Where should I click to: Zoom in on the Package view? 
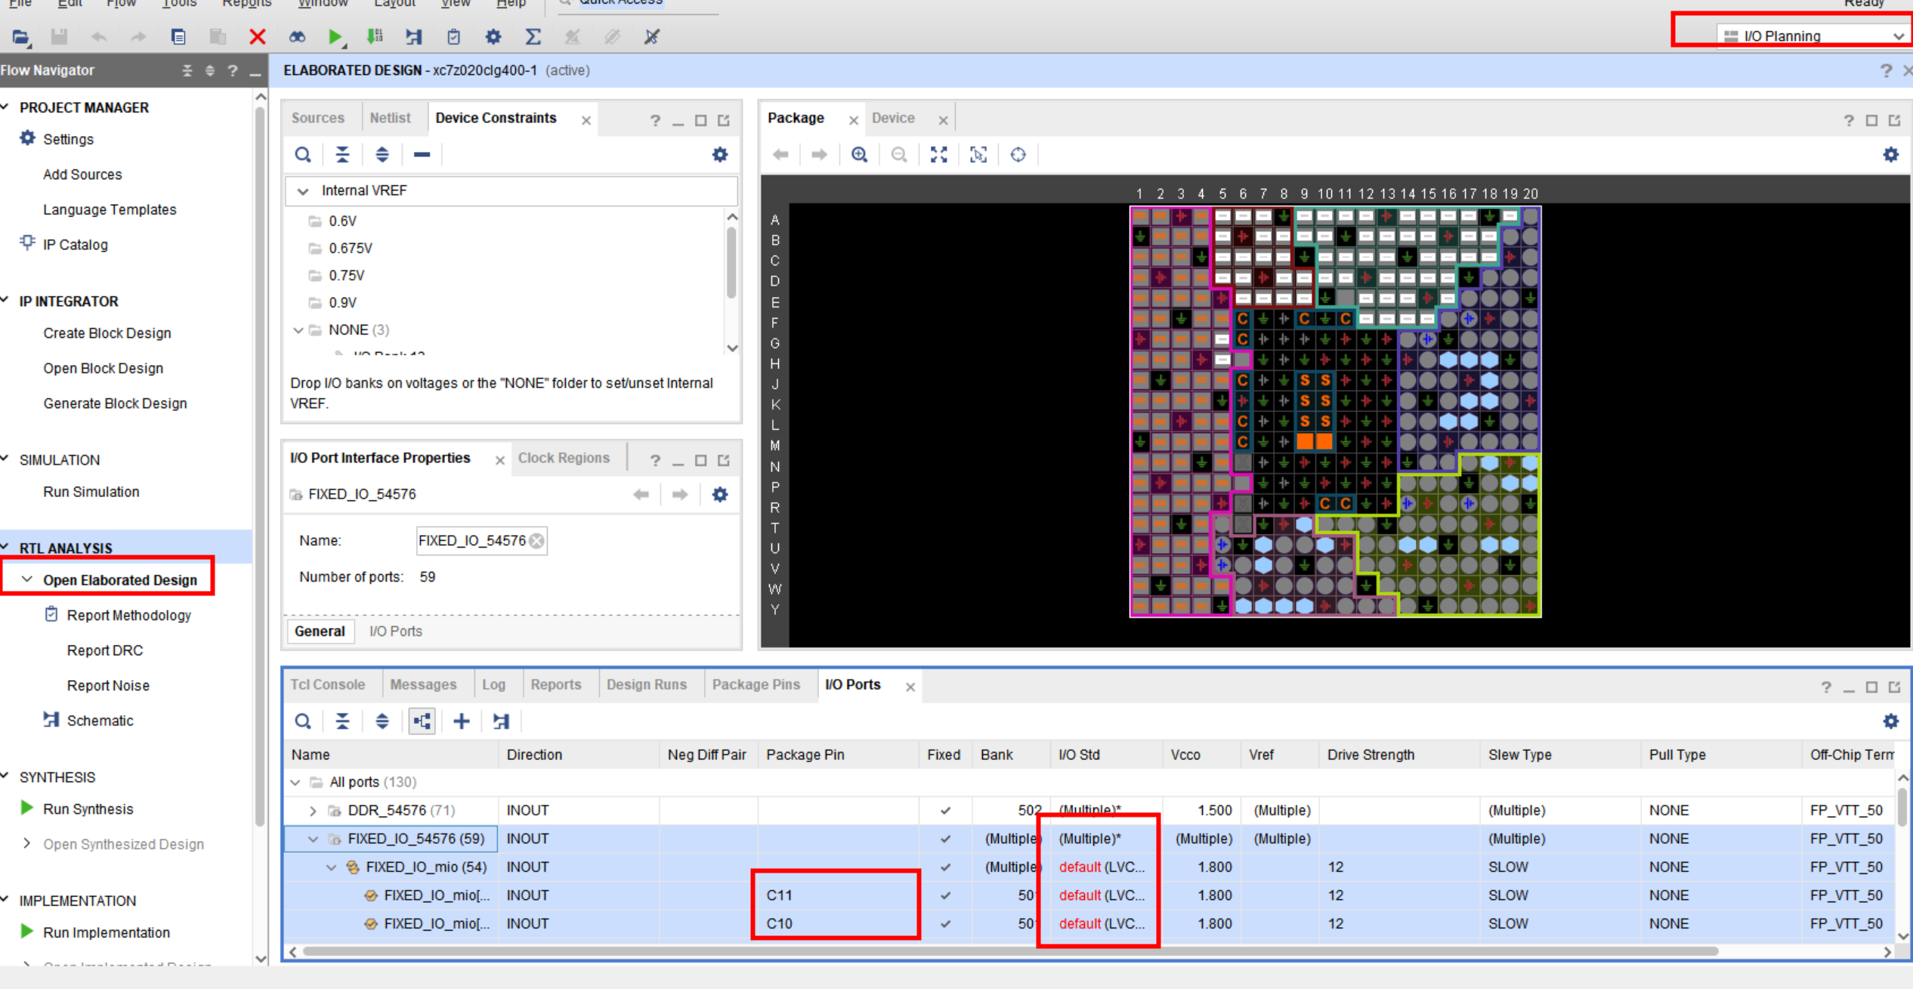(x=859, y=155)
